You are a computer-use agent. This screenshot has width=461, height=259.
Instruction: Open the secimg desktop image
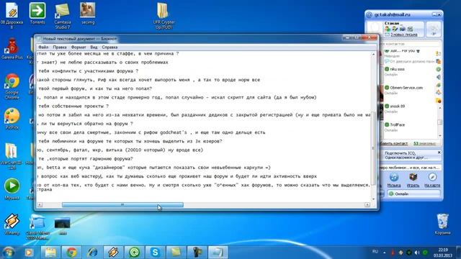88,14
